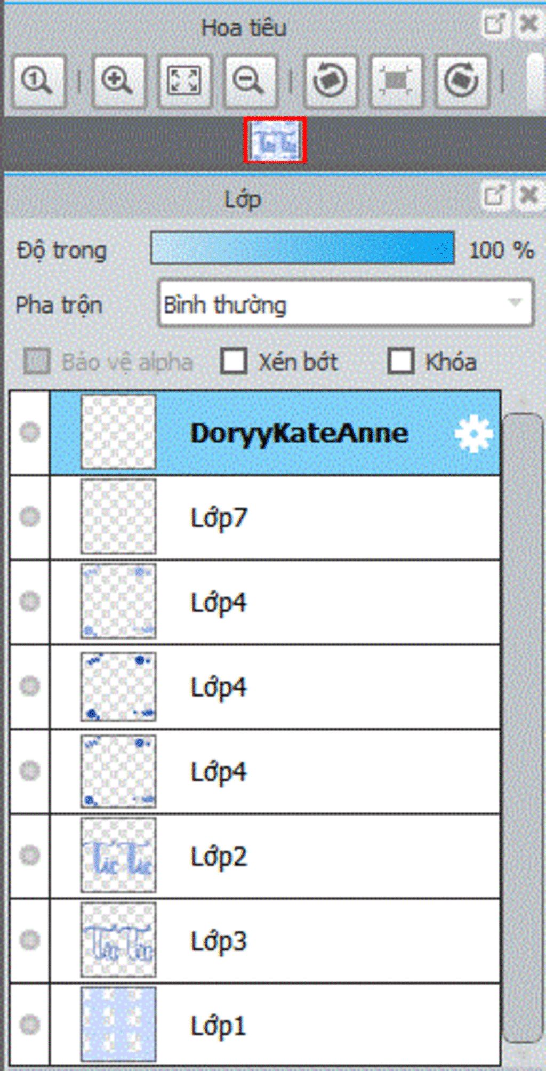
Task: Click the Lớp1 layer thumbnail
Action: [118, 1024]
